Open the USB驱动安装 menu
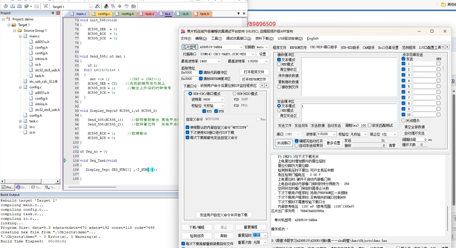The height and width of the screenshot is (248, 456). 290,39
